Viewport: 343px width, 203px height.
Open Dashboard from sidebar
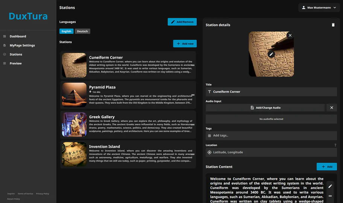[x=18, y=36]
